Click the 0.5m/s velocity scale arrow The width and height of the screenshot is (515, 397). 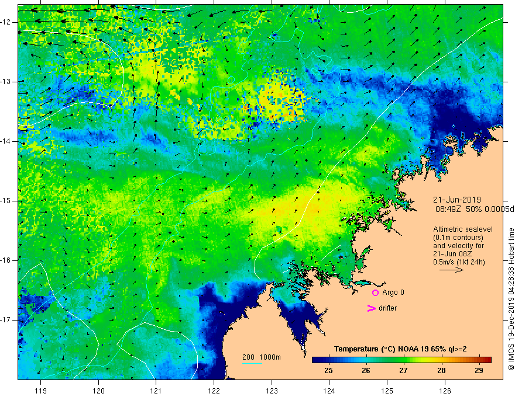point(451,270)
